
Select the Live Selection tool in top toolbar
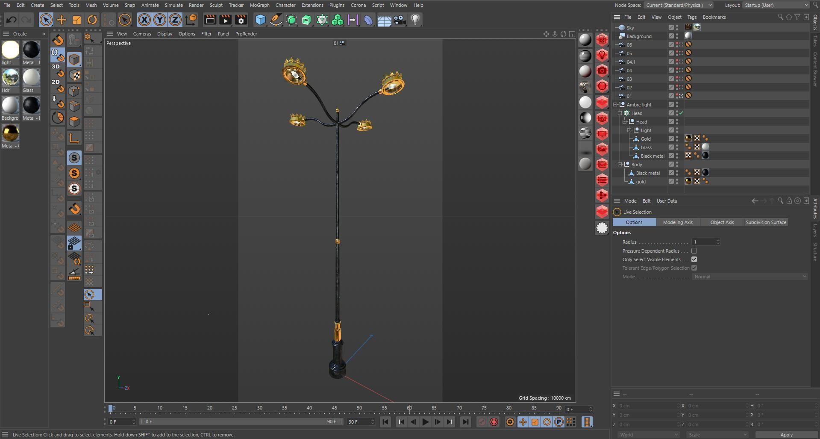46,20
